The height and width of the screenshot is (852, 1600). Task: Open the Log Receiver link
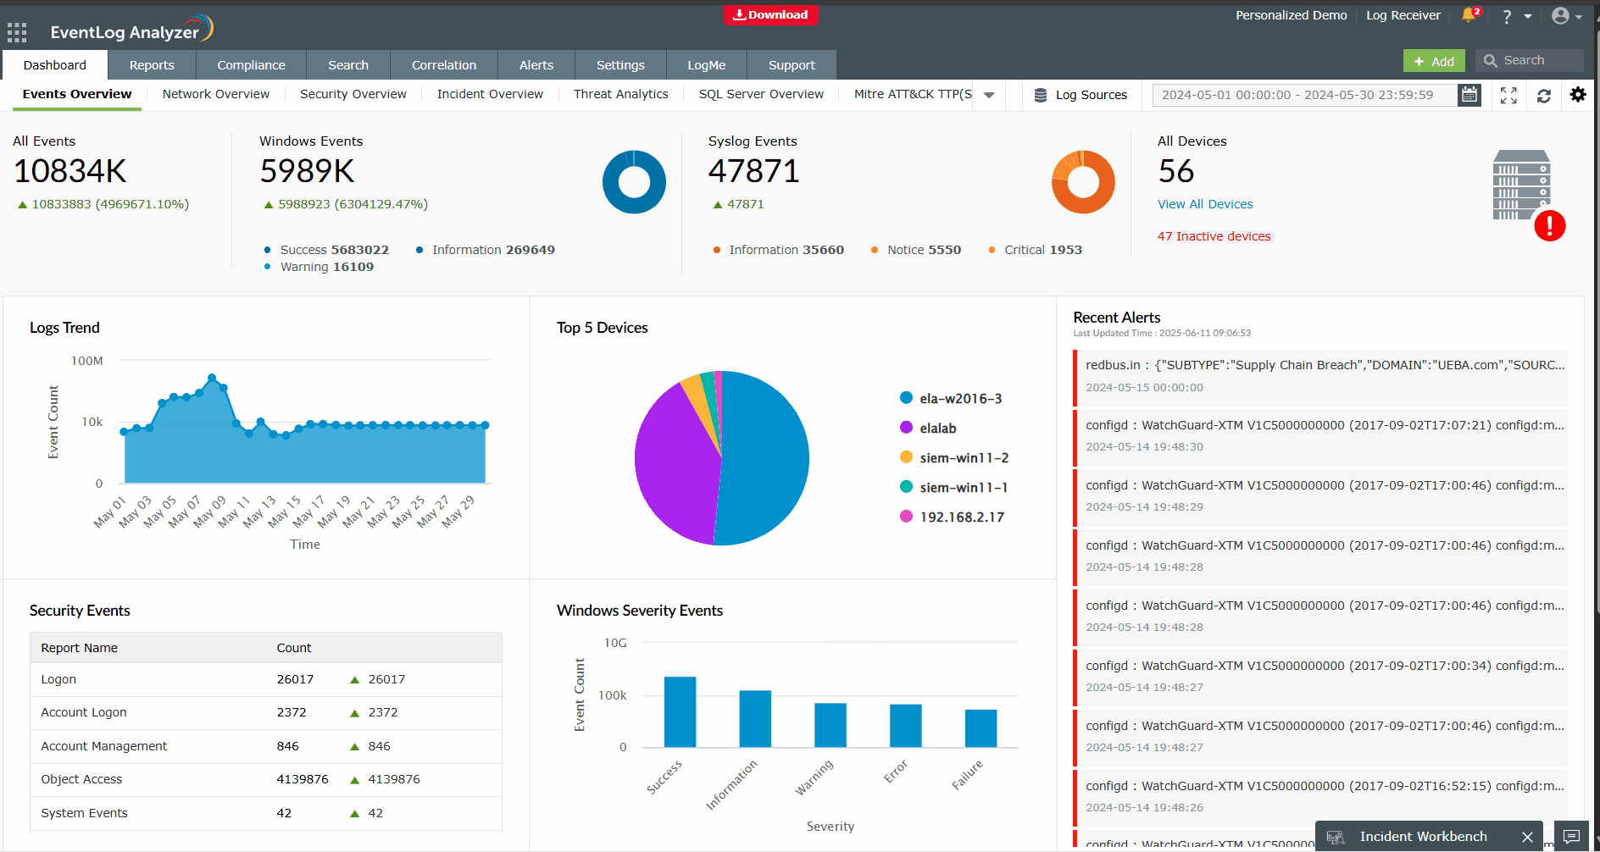point(1403,15)
